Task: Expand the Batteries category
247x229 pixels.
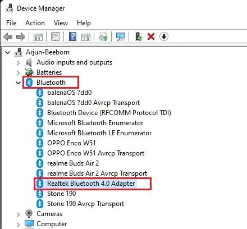Action: pyautogui.click(x=18, y=73)
